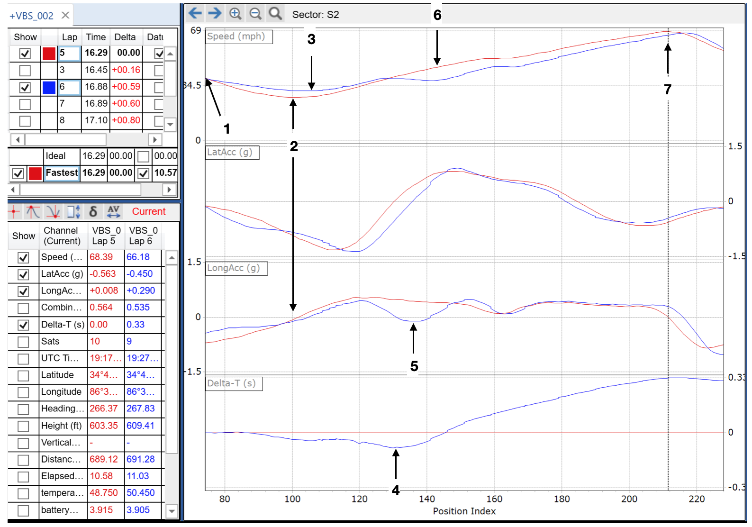Click the blue color swatch for lap 6
The height and width of the screenshot is (527, 752).
[49, 87]
